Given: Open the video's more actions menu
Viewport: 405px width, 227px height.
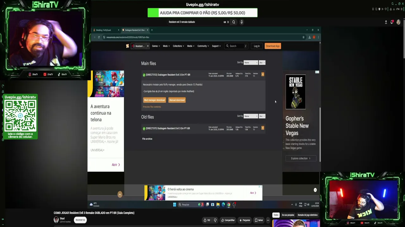Looking at the screenshot, I should point(268,220).
